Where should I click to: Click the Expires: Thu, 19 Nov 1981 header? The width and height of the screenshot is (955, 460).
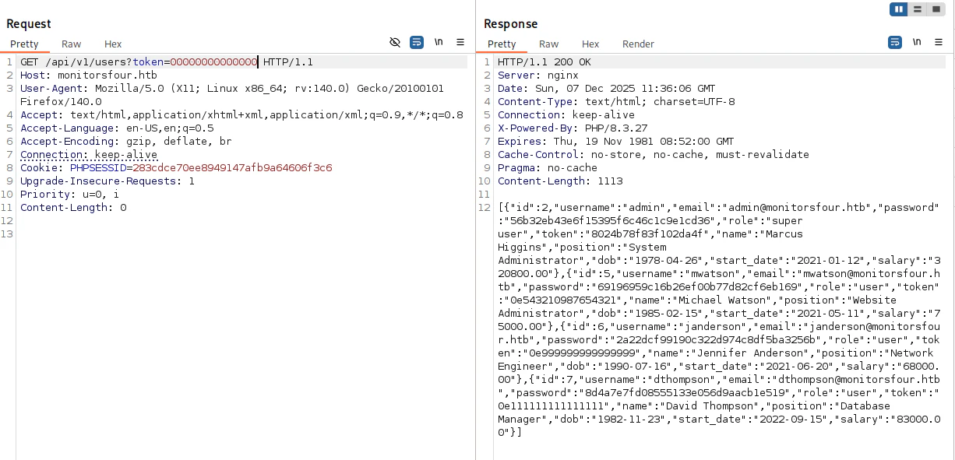click(615, 141)
